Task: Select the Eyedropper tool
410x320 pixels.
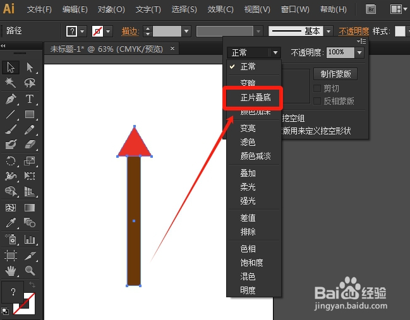Action: [x=11, y=223]
